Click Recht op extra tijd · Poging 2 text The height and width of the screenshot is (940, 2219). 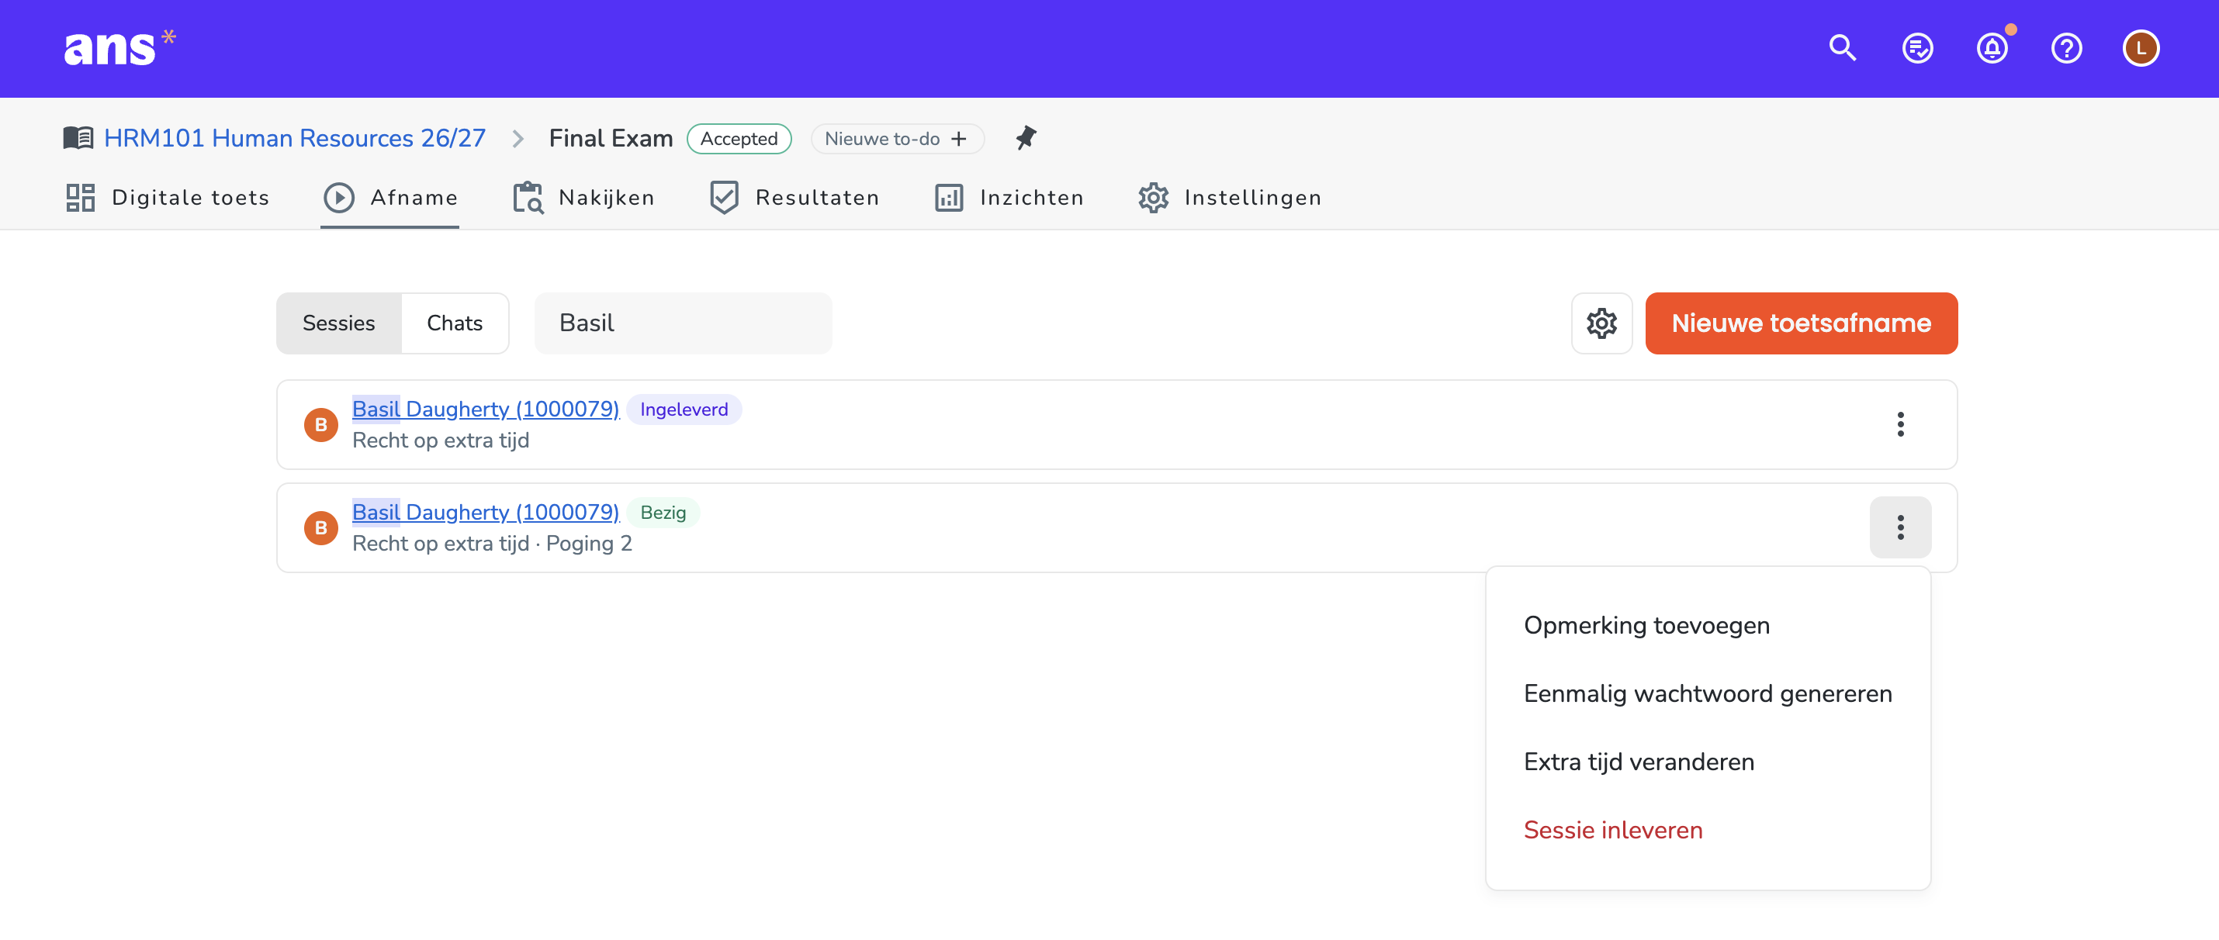(x=492, y=543)
